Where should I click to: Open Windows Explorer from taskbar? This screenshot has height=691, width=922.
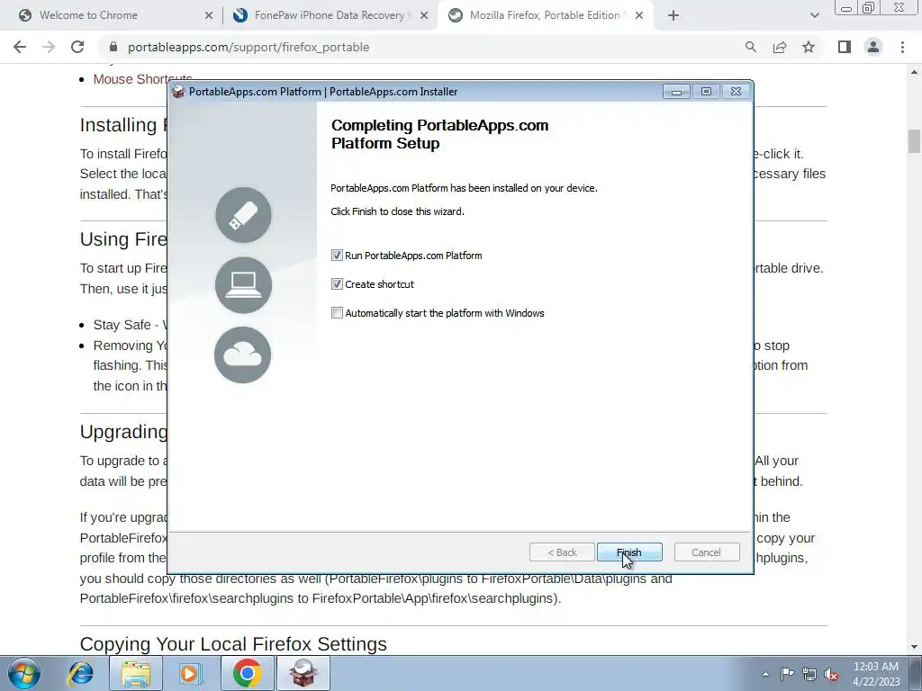(x=136, y=673)
